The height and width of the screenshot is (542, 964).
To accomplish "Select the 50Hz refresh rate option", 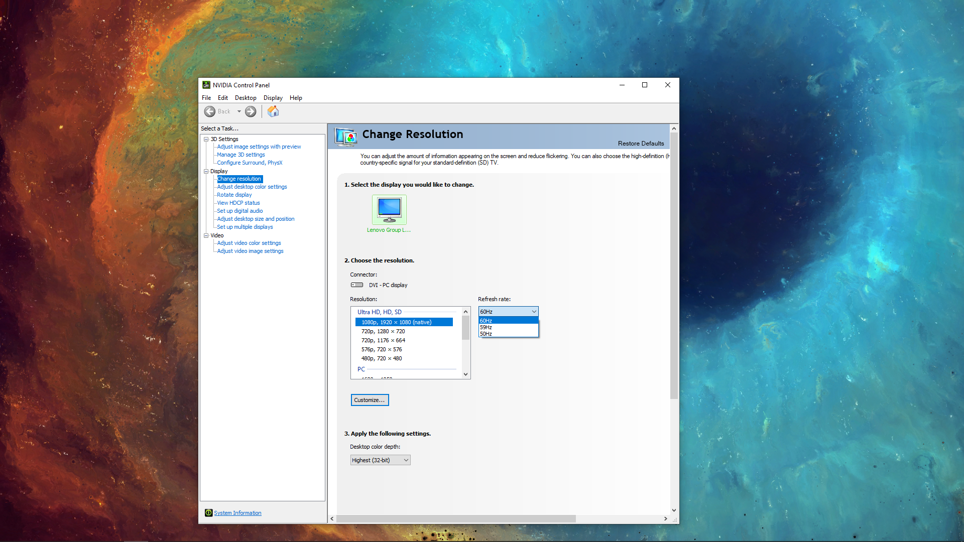I will [x=507, y=334].
